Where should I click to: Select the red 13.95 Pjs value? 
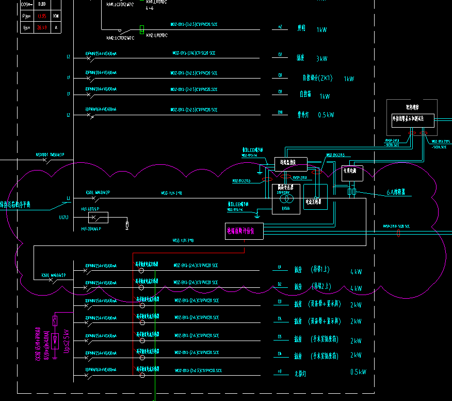42,16
